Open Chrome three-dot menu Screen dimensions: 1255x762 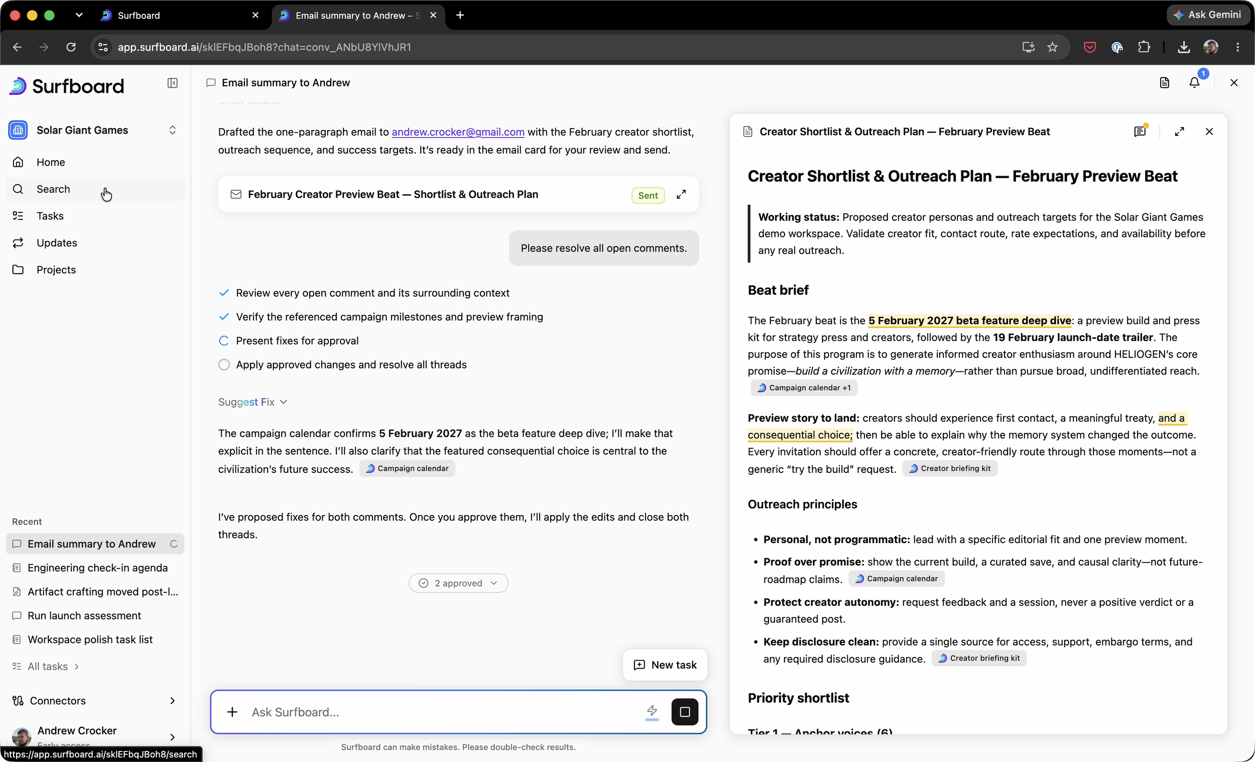(1238, 47)
